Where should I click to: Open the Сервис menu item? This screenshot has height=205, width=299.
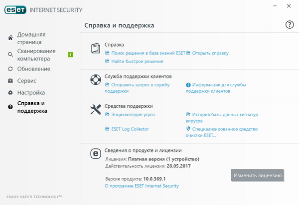pos(27,80)
